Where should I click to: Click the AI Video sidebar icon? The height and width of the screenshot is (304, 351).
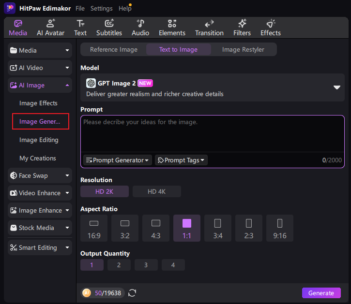(x=14, y=68)
